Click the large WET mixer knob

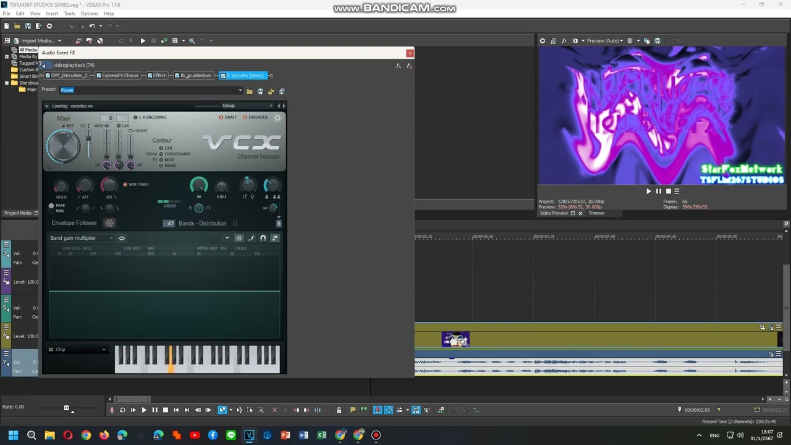pos(63,146)
